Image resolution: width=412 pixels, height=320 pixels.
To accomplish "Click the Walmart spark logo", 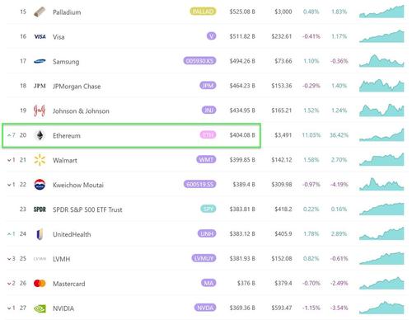I will tap(40, 160).
